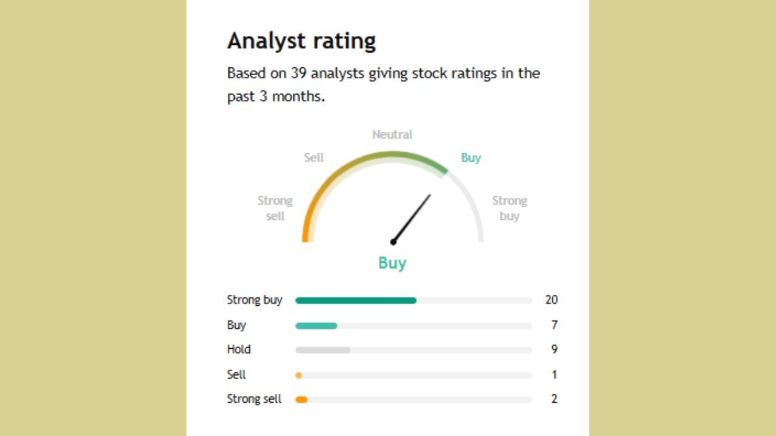Click the Strong sell gauge label
The height and width of the screenshot is (436, 776).
(275, 208)
